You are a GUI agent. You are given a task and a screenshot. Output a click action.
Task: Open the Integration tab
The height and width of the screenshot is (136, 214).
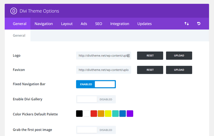point(120,24)
